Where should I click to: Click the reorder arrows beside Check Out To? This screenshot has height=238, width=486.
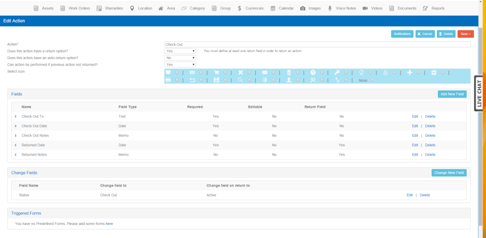click(16, 117)
